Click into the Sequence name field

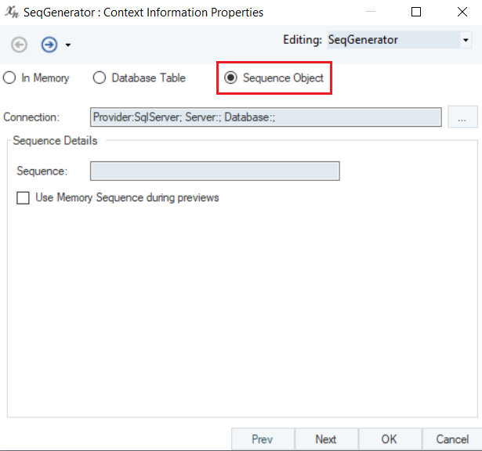coord(215,171)
